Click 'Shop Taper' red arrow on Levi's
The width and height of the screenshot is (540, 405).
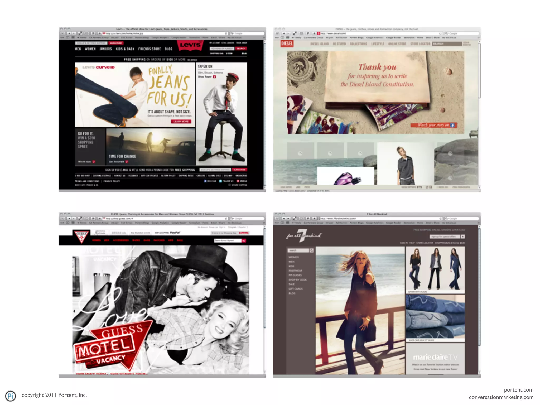point(214,77)
